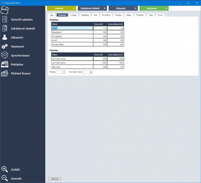Switch to the Zákazníci top tab
201x183 pixels.
121,8
